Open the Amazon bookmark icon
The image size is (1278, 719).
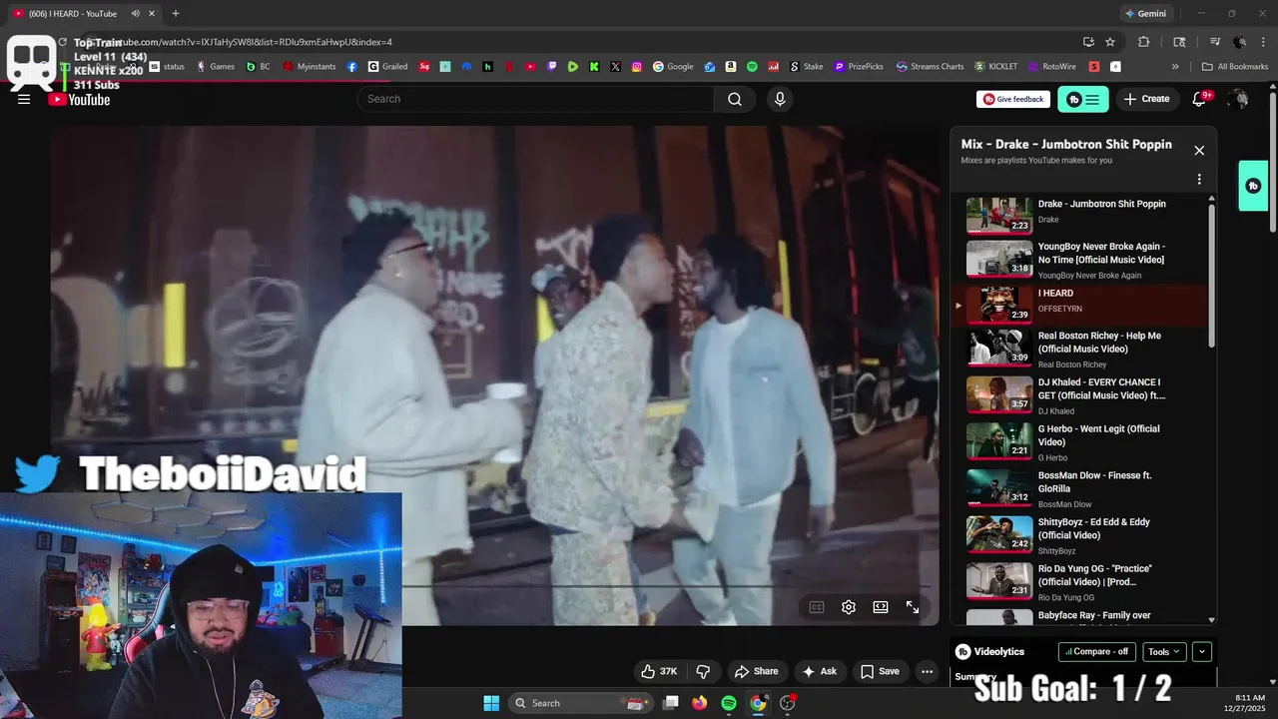731,67
